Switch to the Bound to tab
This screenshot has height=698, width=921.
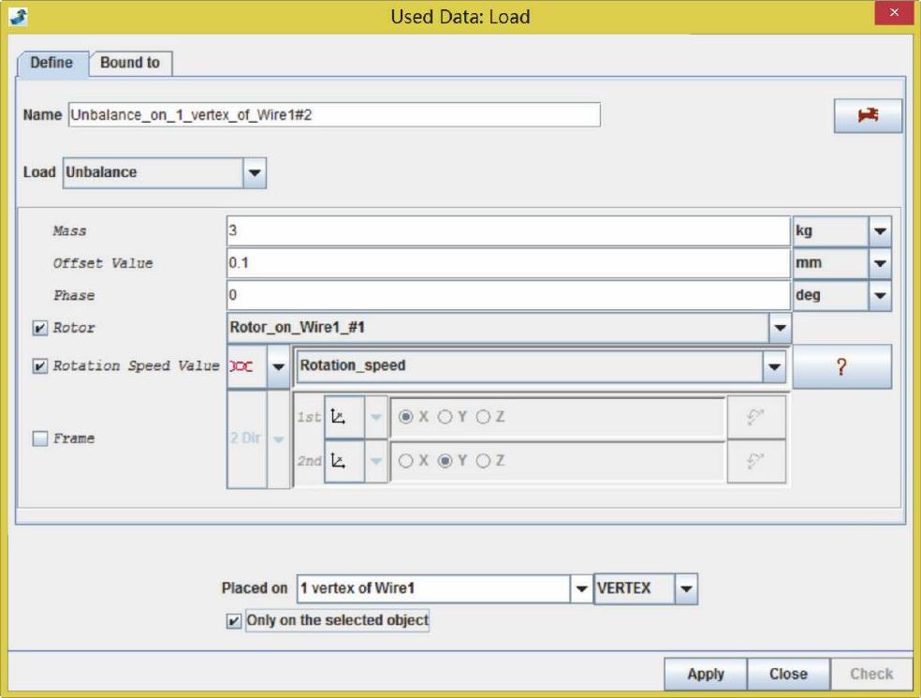click(130, 63)
